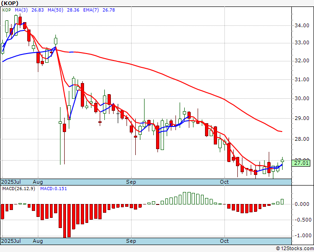Open the 12Stocks.com copyright link

click(x=295, y=249)
